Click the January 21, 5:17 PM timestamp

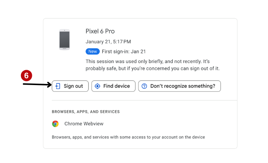(108, 42)
